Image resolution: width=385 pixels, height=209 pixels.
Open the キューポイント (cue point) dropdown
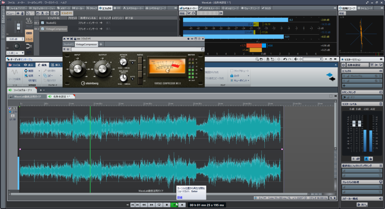tap(249, 81)
